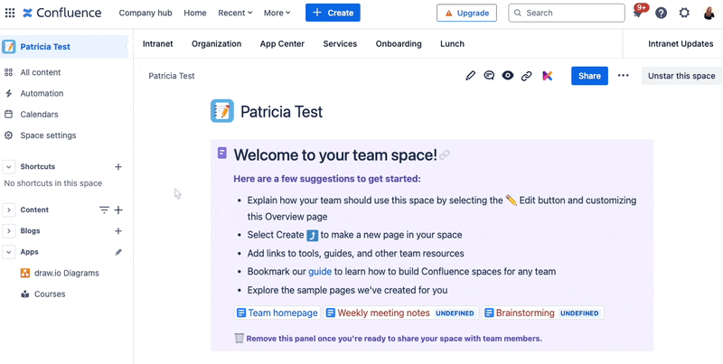Select Patricia Test space in sidebar
Screen dimensions: 723x364
click(x=64, y=47)
